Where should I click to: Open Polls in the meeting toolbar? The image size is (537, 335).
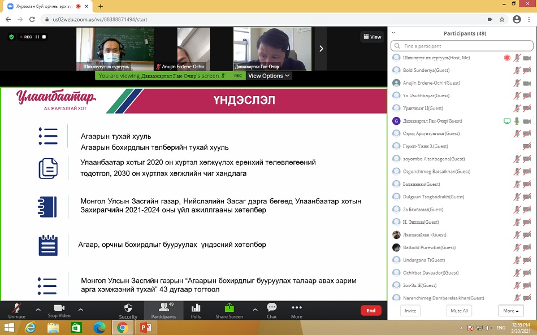point(196,308)
